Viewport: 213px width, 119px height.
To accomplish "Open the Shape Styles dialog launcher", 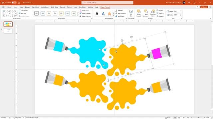I will [92, 19].
